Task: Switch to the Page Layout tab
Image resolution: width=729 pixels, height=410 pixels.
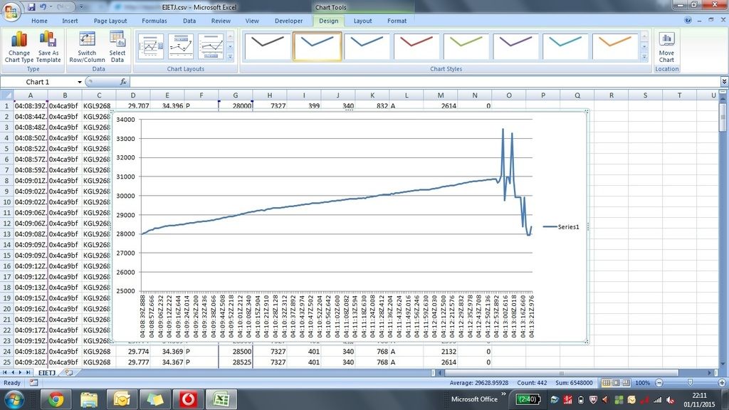Action: tap(110, 21)
